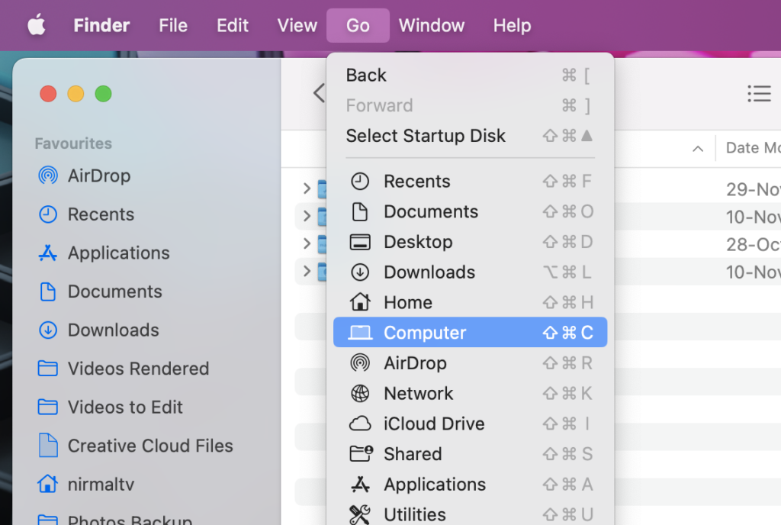The image size is (781, 525).
Task: Choose Recents in the Go menu
Action: pyautogui.click(x=470, y=182)
